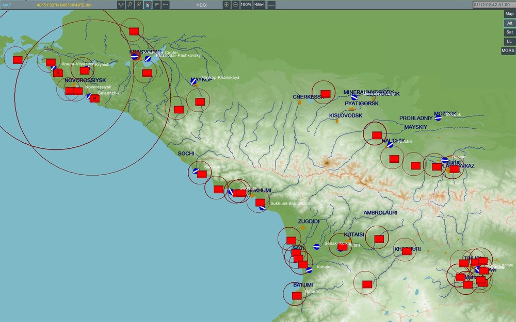Click red unit east of Kutaisi
Image resolution: width=516 pixels, height=322 pixels.
pos(379,239)
